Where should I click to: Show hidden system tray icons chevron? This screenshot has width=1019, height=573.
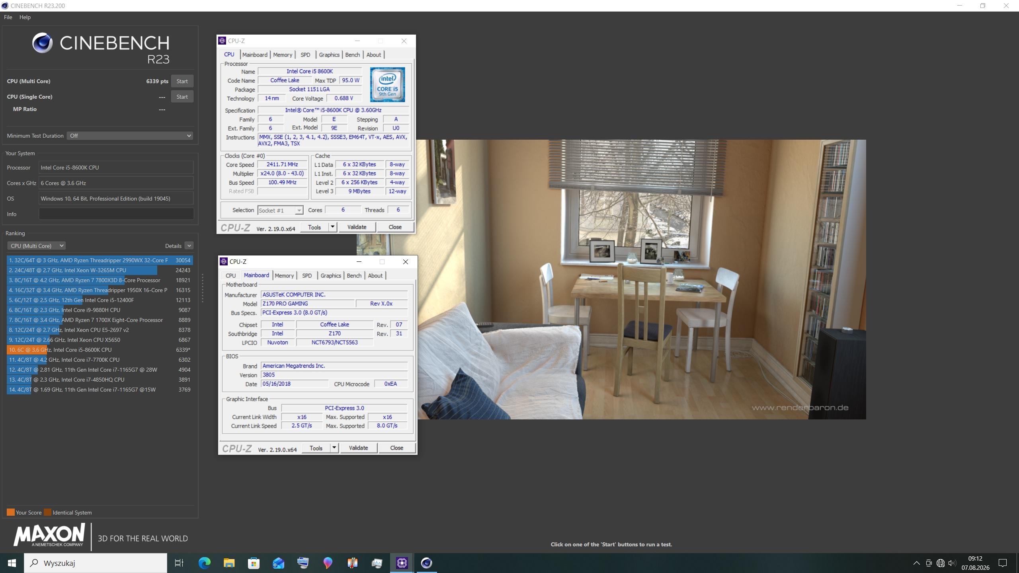[x=916, y=563]
